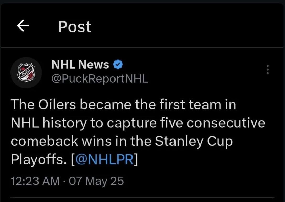Click the back navigation arrow in the header

point(23,26)
